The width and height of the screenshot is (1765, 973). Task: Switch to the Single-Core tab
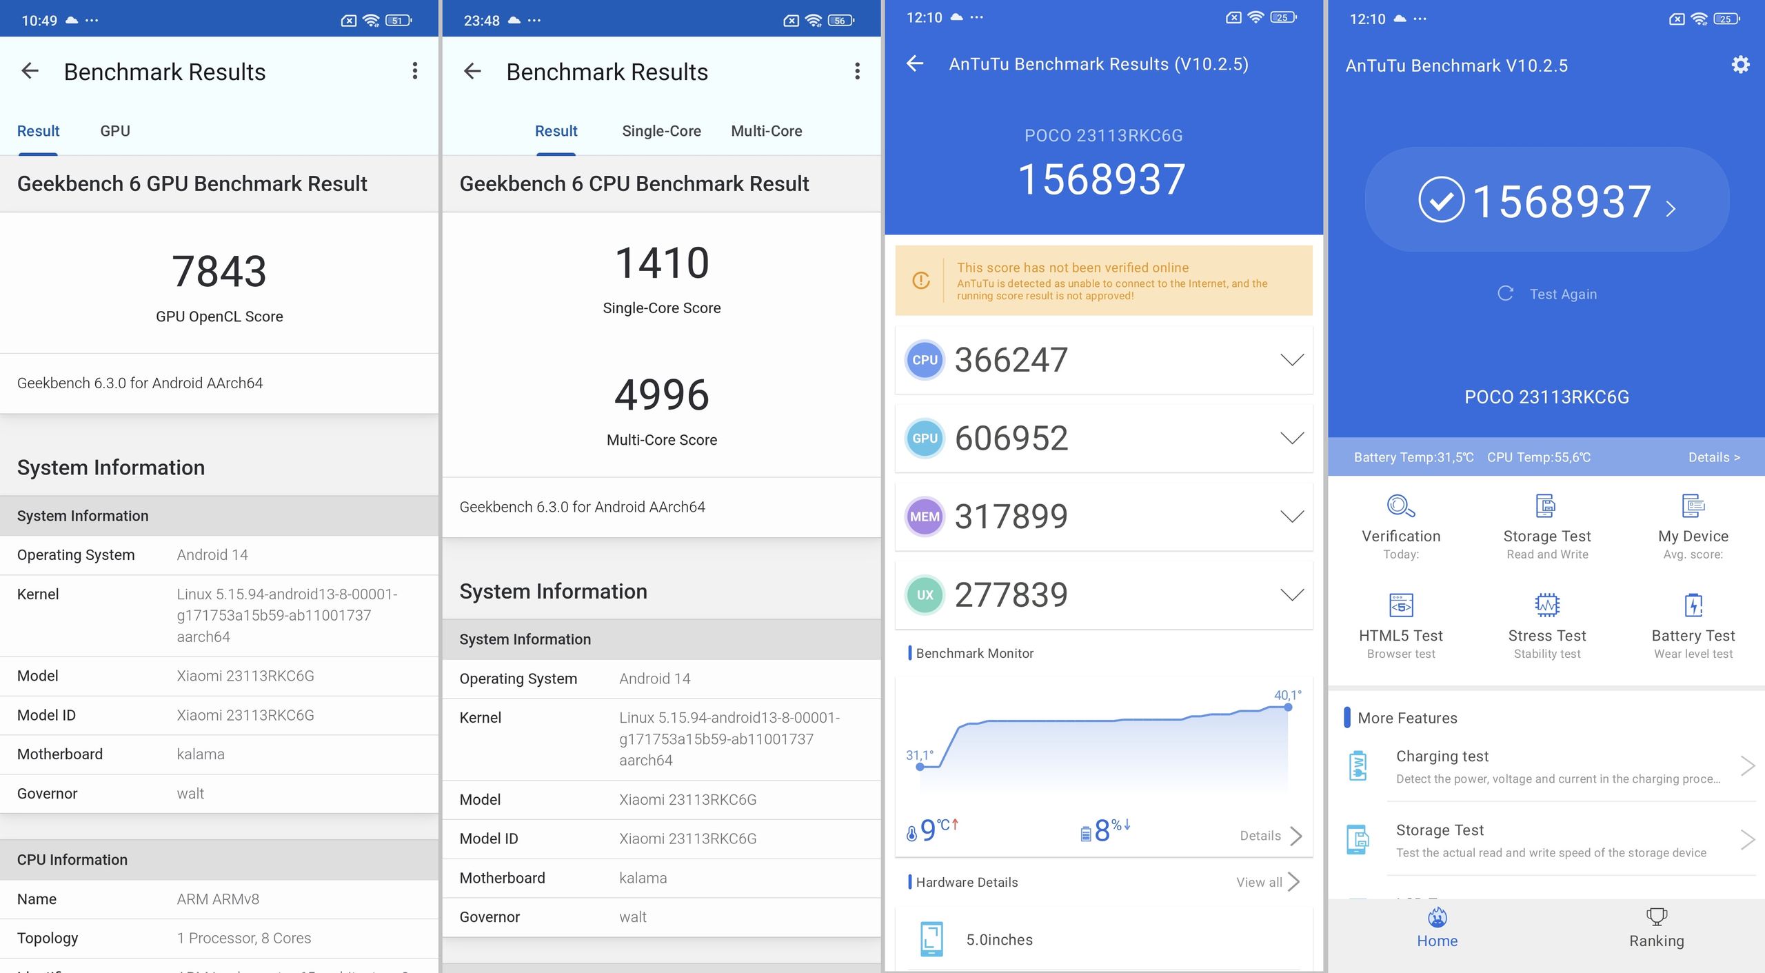tap(661, 131)
